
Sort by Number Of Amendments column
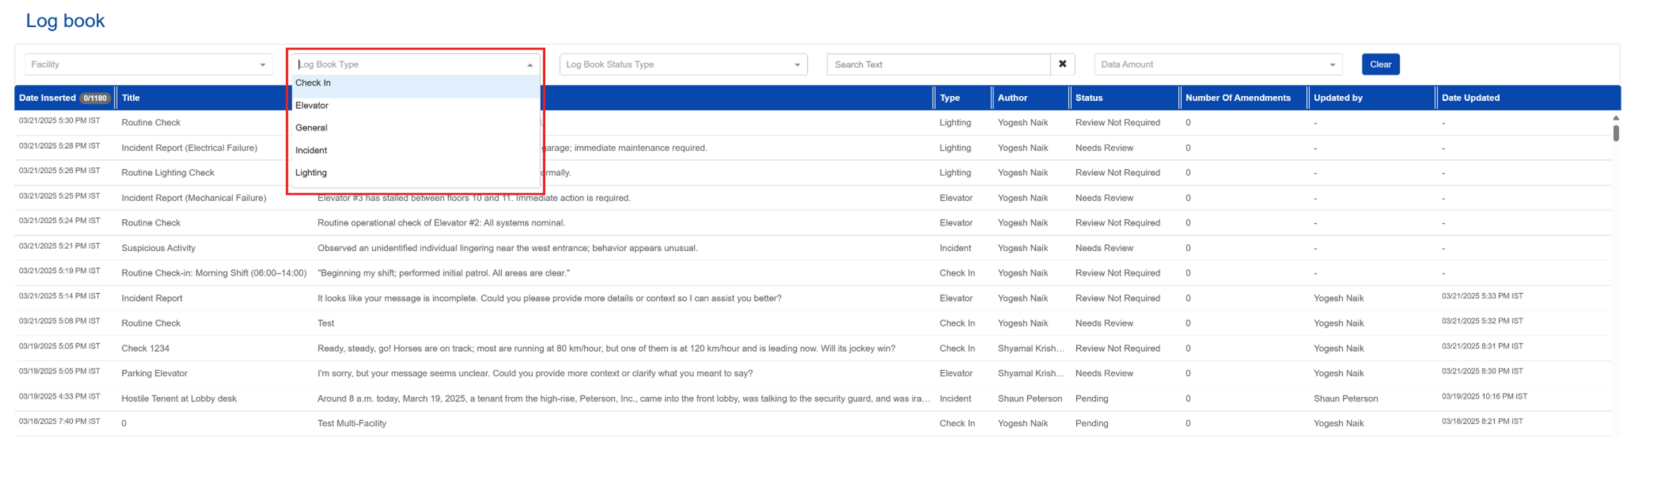coord(1237,98)
